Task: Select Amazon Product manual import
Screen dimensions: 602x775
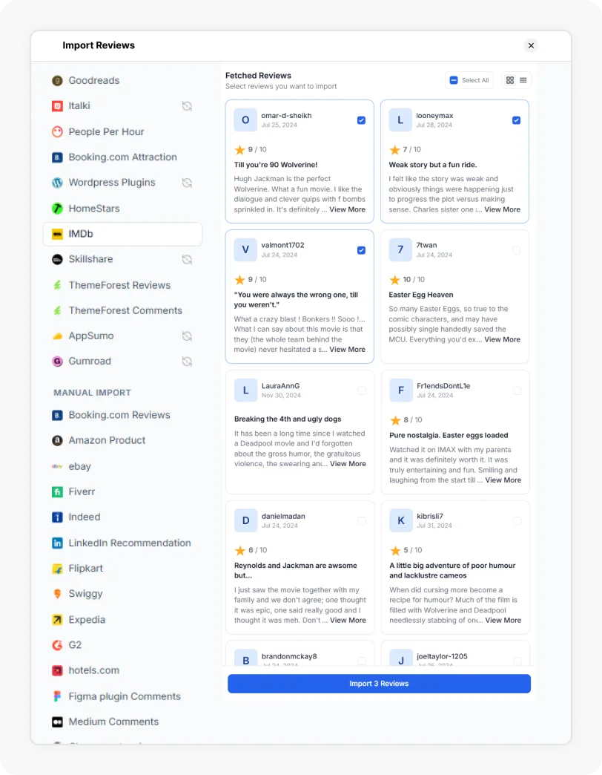Action: [107, 440]
